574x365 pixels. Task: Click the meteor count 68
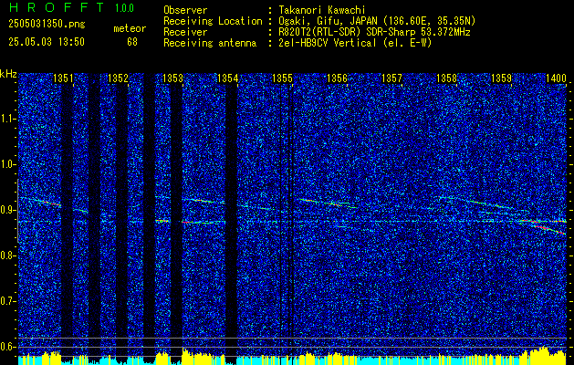[x=132, y=42]
